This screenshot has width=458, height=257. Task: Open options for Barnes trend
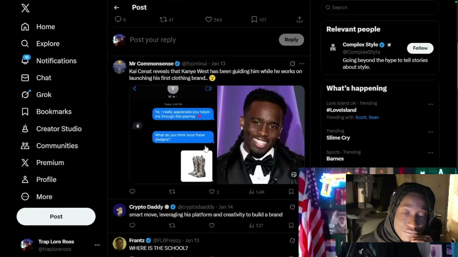coord(430,153)
